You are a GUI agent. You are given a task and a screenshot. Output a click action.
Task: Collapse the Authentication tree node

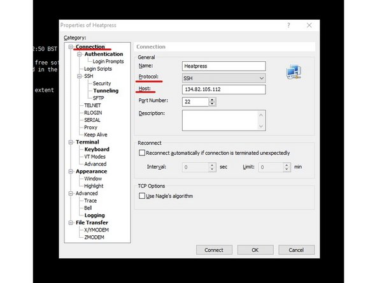pyautogui.click(x=79, y=54)
